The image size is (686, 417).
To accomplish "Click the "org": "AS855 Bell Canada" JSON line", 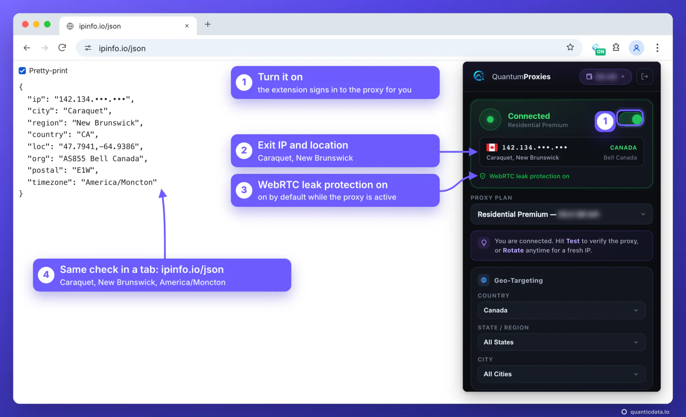I will (x=87, y=158).
